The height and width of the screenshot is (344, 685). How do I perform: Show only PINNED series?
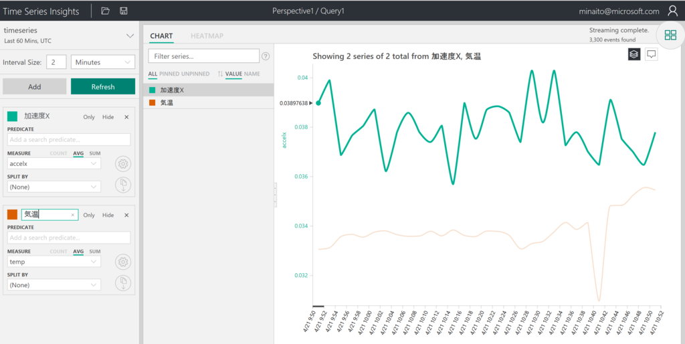click(x=169, y=74)
